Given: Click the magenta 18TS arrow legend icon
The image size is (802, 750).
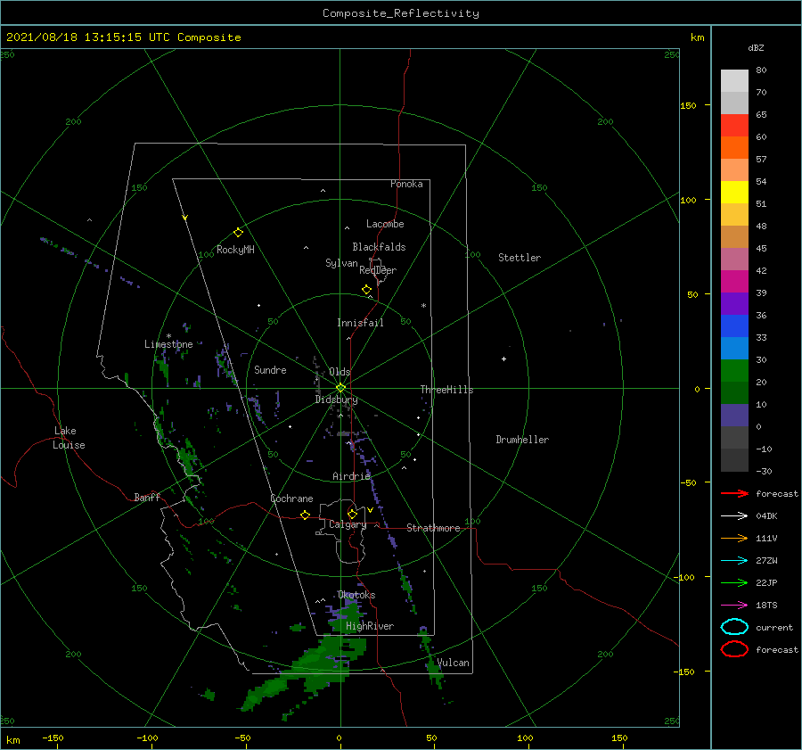Looking at the screenshot, I should [x=734, y=606].
